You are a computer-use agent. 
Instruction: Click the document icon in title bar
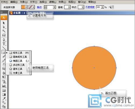pos(11,13)
